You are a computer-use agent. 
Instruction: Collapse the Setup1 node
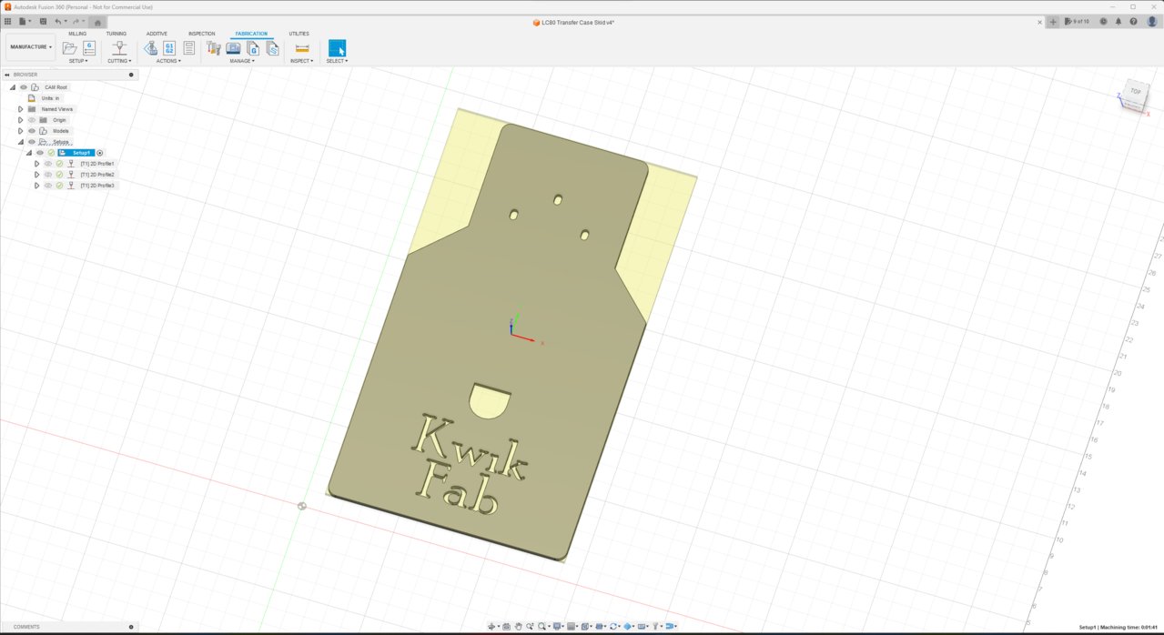pyautogui.click(x=28, y=153)
